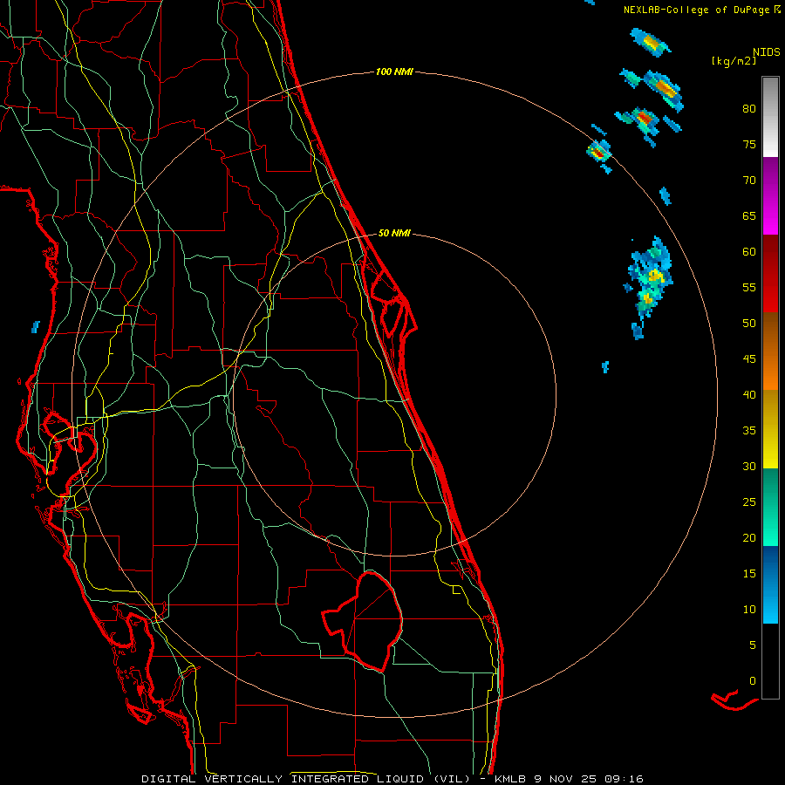Screen dimensions: 785x785
Task: Click the scale value 70
Action: [749, 181]
